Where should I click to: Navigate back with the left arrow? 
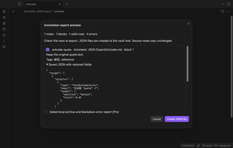[x=13, y=11]
